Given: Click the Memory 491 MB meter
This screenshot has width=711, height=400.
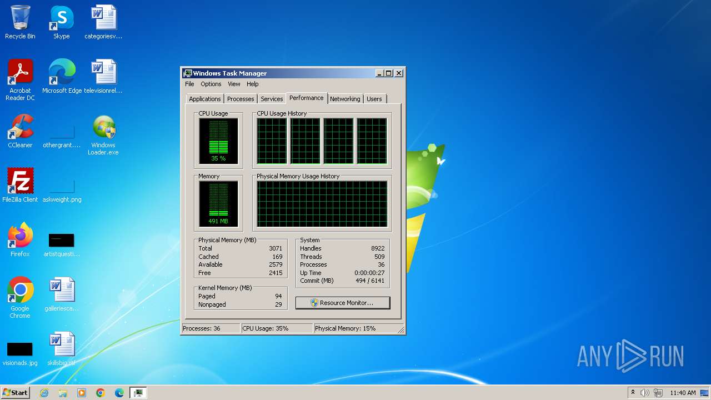Looking at the screenshot, I should point(218,204).
